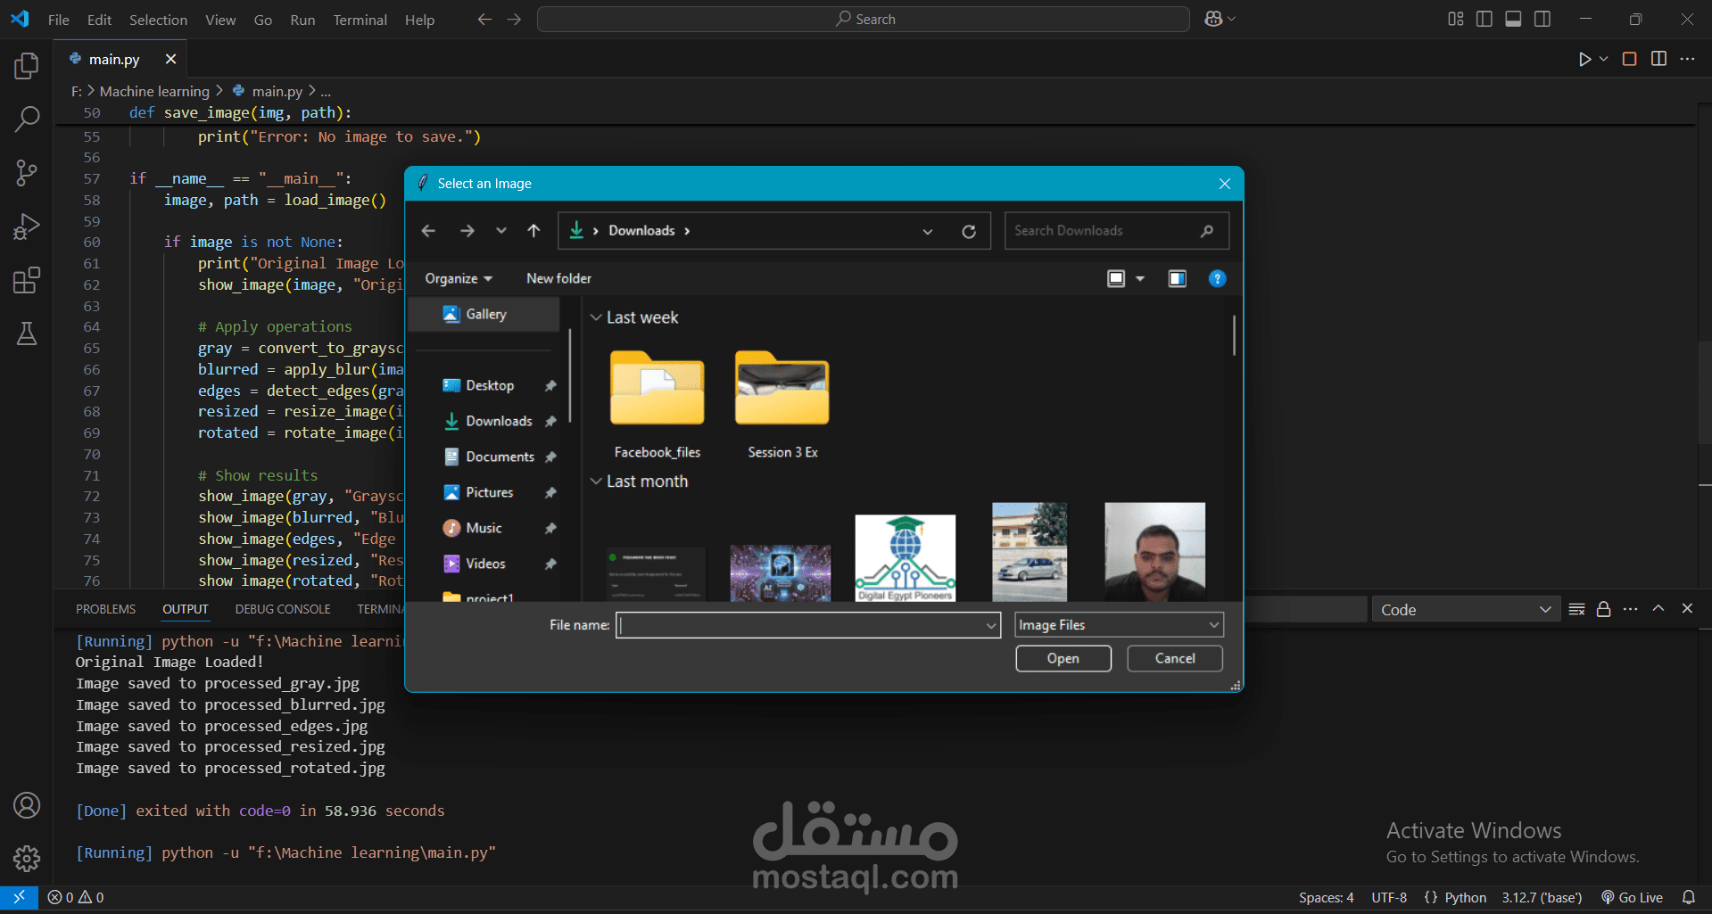Toggle the Panel visibility layout control
Image resolution: width=1712 pixels, height=914 pixels.
(x=1512, y=18)
